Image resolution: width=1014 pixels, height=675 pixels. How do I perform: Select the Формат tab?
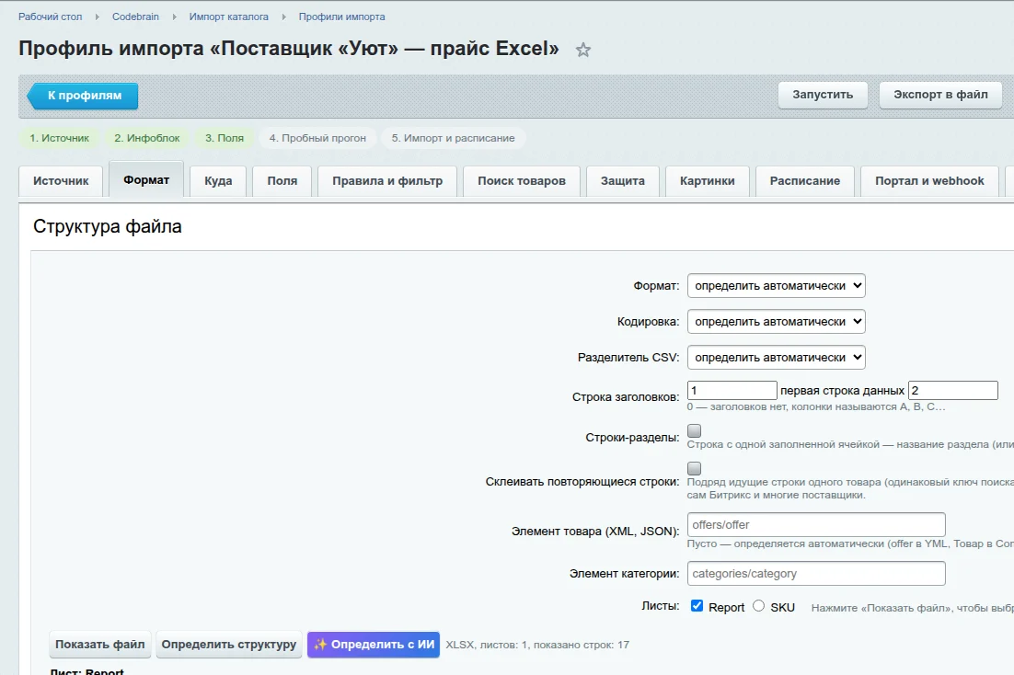(146, 179)
